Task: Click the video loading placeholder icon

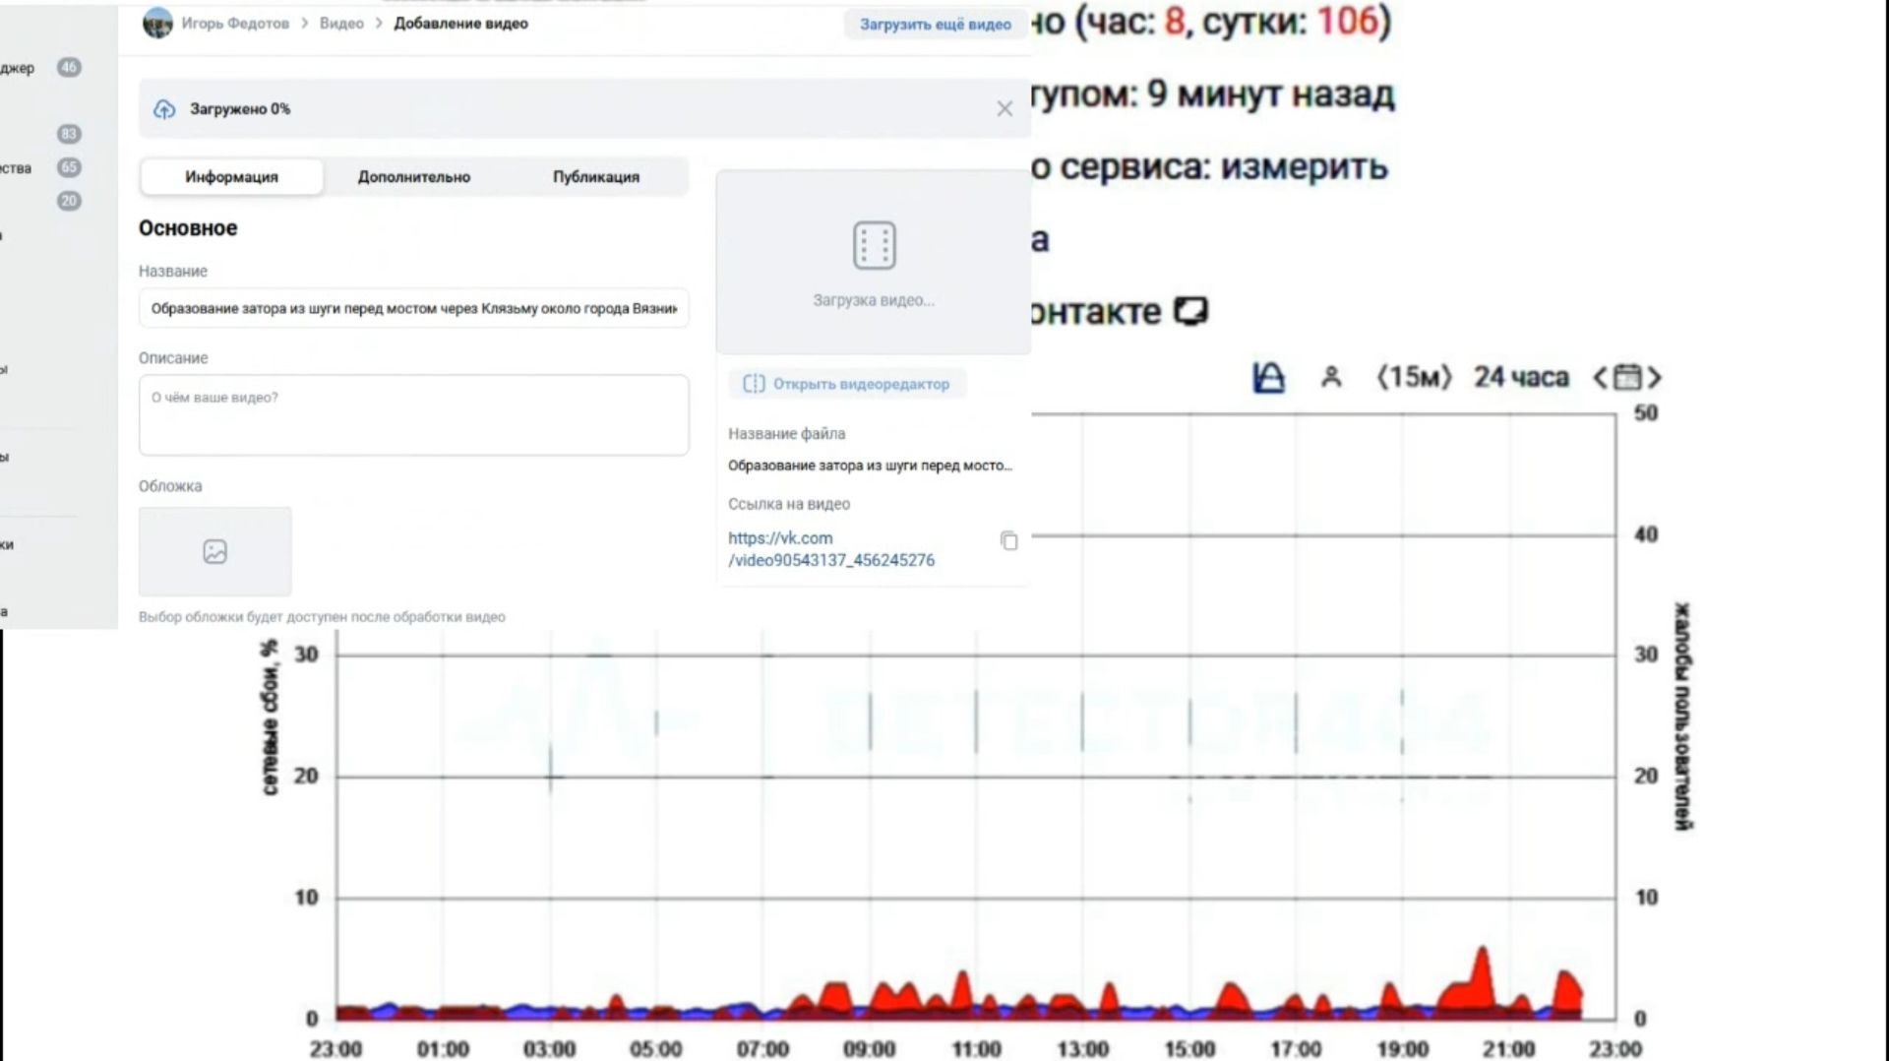Action: [873, 244]
